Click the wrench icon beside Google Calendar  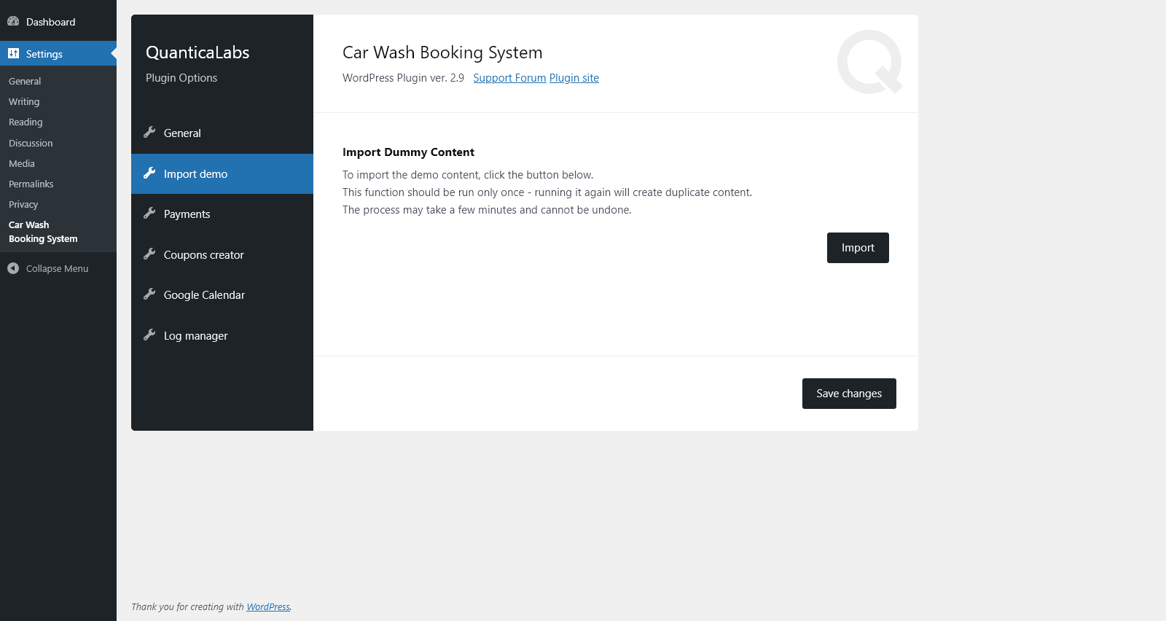point(149,294)
